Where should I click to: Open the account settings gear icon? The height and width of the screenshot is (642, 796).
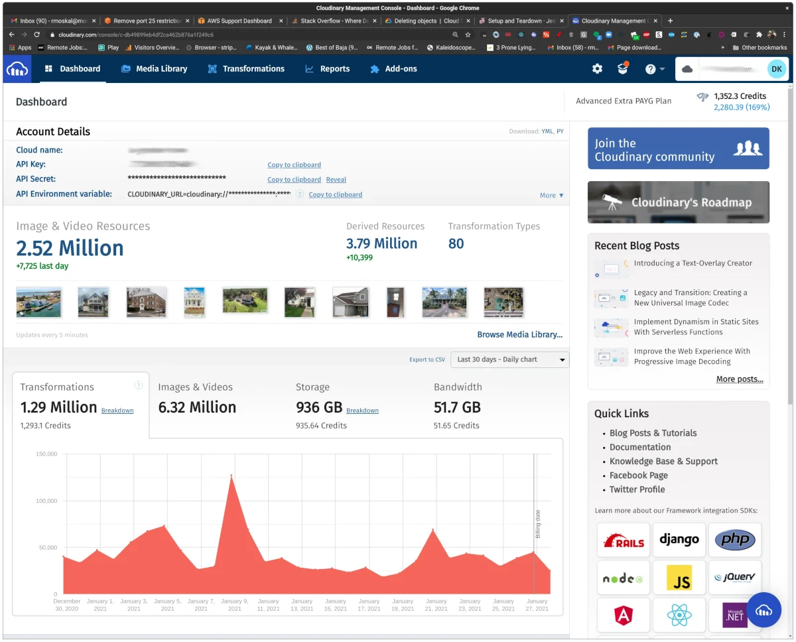tap(596, 68)
